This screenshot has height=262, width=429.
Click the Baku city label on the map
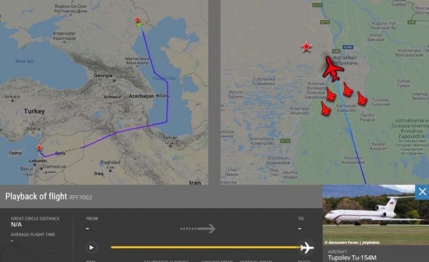coord(162,95)
